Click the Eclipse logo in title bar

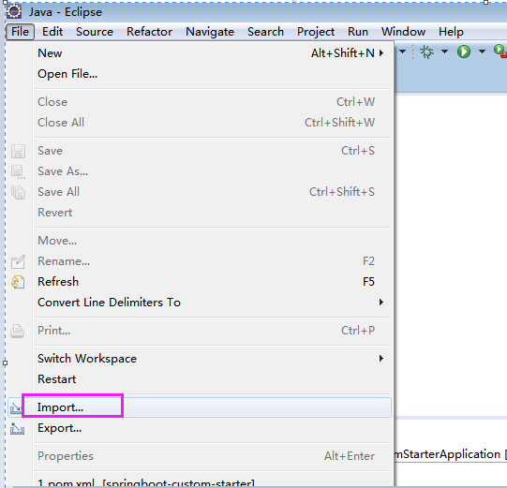click(14, 12)
